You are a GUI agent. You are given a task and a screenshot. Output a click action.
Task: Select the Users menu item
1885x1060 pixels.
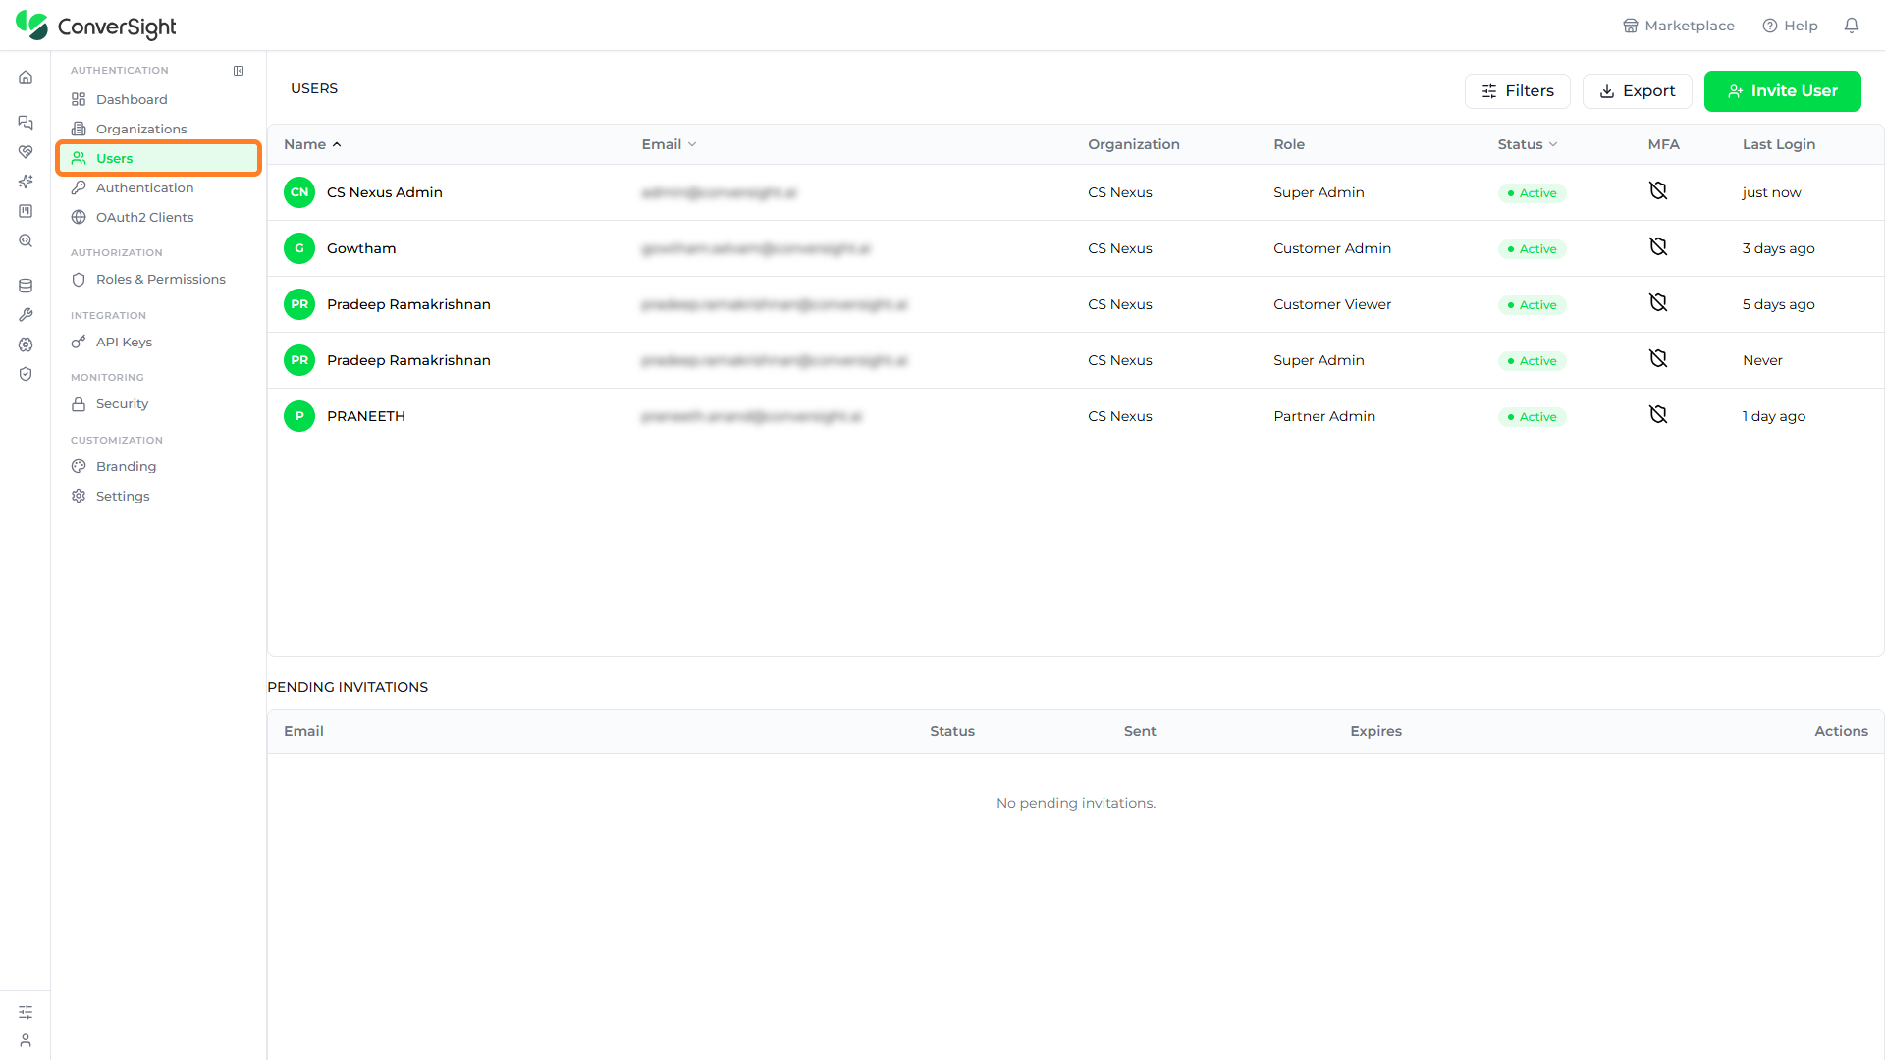point(158,158)
